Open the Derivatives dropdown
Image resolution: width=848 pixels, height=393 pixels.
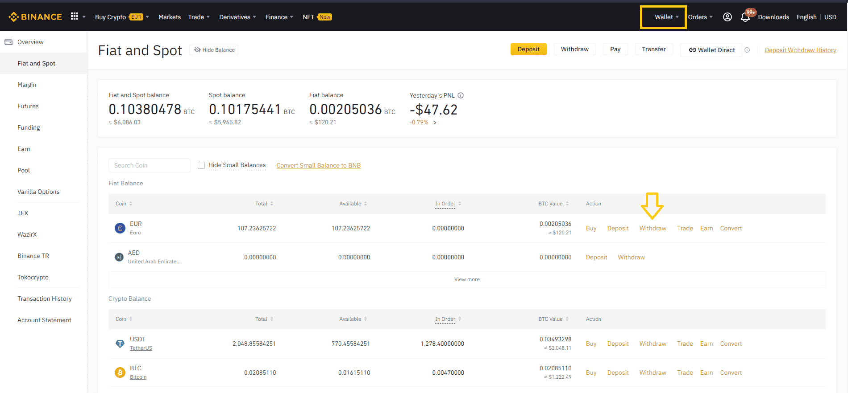click(237, 17)
